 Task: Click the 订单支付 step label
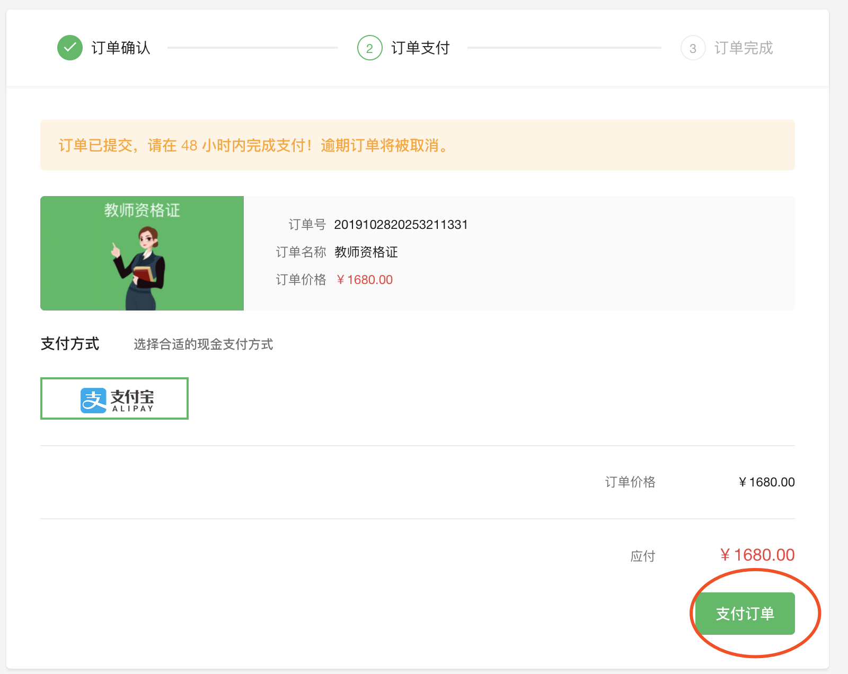click(420, 48)
